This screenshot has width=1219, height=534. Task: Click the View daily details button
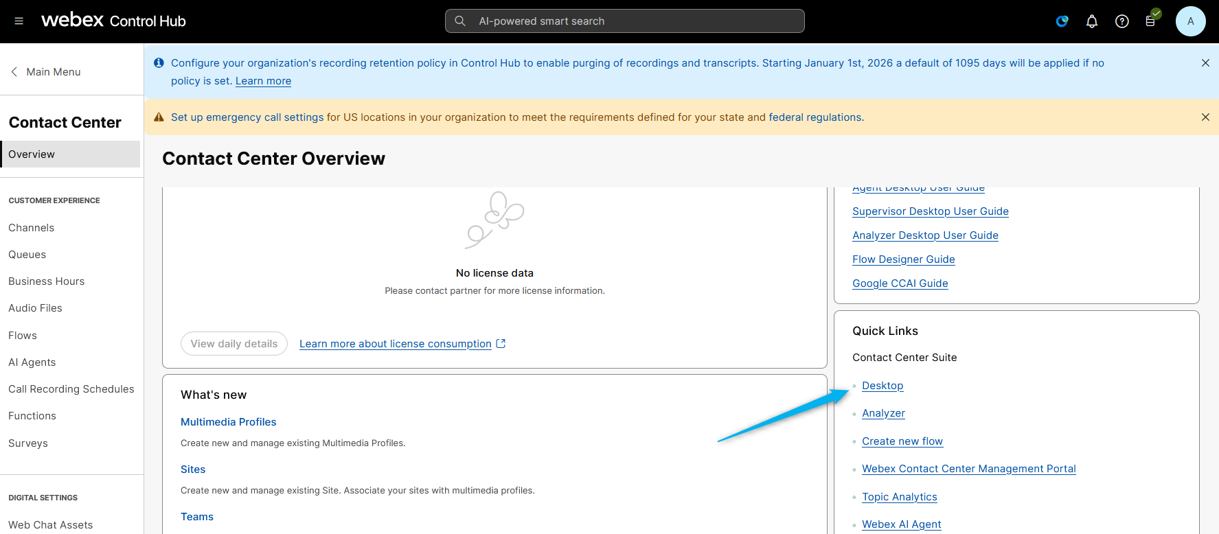234,344
